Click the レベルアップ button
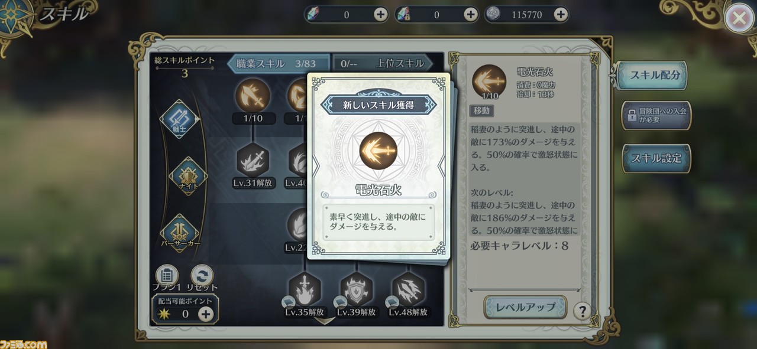The image size is (757, 349). pos(525,307)
